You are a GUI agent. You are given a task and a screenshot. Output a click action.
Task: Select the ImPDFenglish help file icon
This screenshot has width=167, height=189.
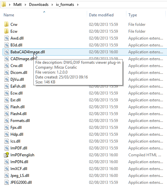click(x=7, y=155)
